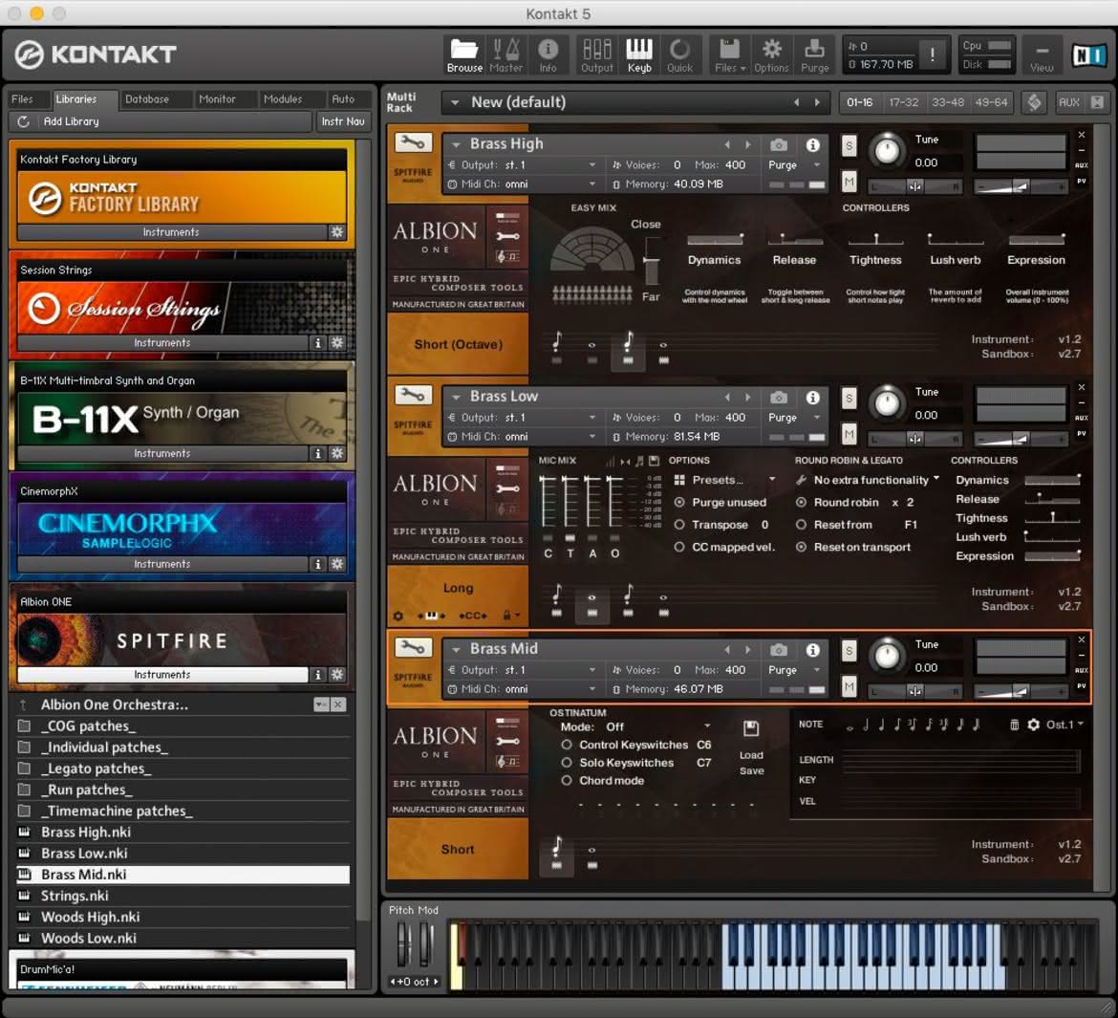1118x1018 pixels.
Task: Show Brass Mid info icon
Action: coord(812,650)
